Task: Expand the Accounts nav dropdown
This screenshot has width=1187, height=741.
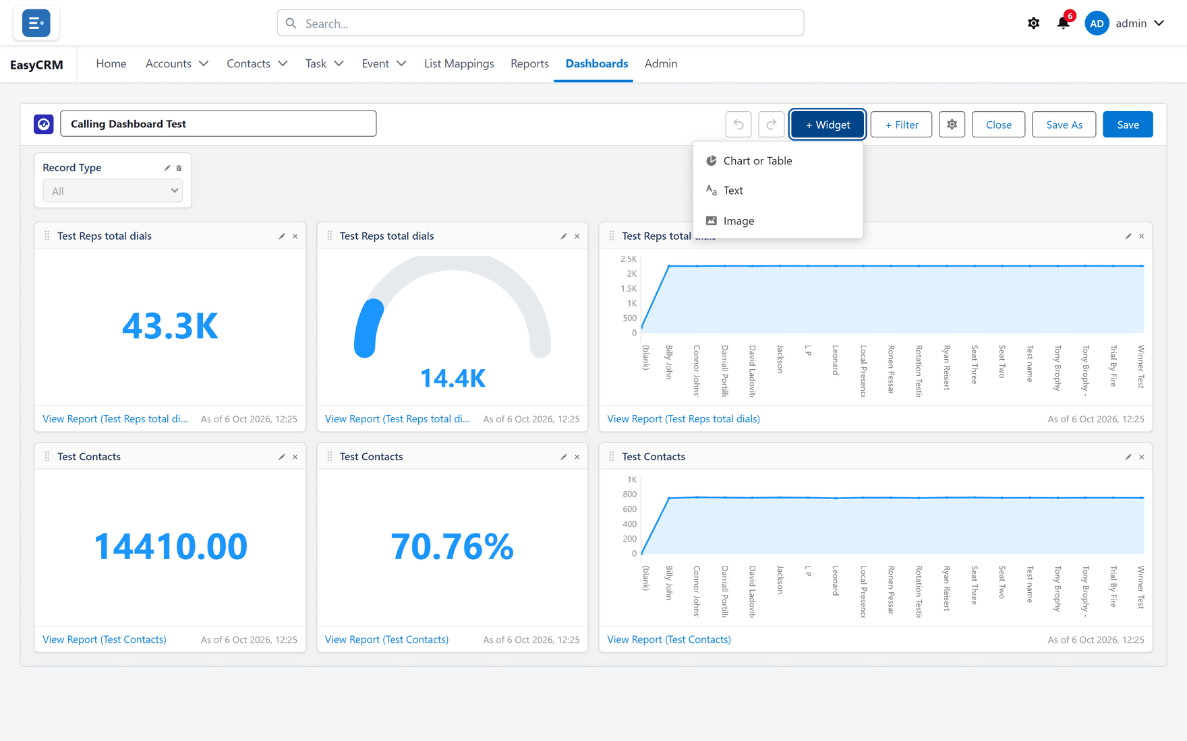Action: pos(204,64)
